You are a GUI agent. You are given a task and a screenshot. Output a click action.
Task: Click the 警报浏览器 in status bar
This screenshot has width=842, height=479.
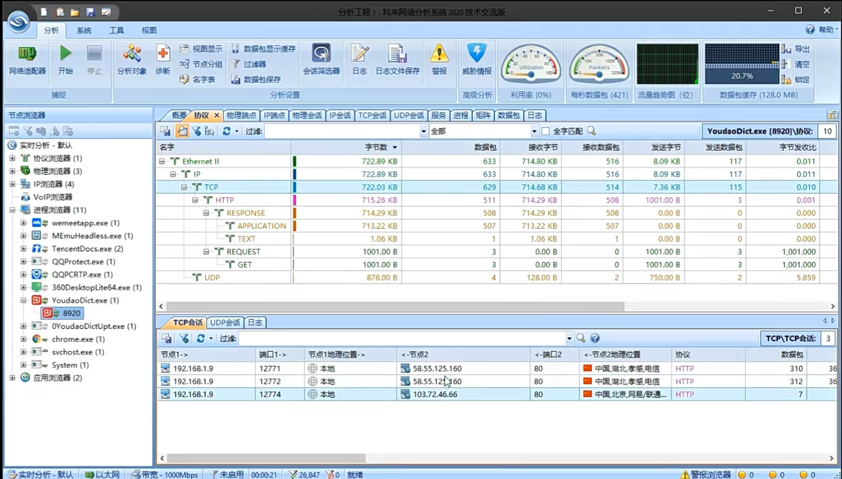(706, 474)
